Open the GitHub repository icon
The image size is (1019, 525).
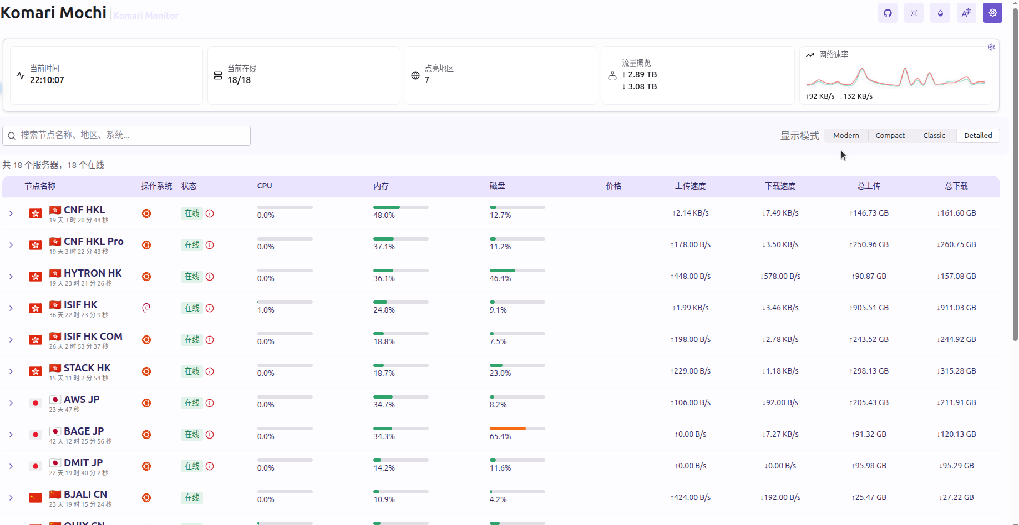888,13
